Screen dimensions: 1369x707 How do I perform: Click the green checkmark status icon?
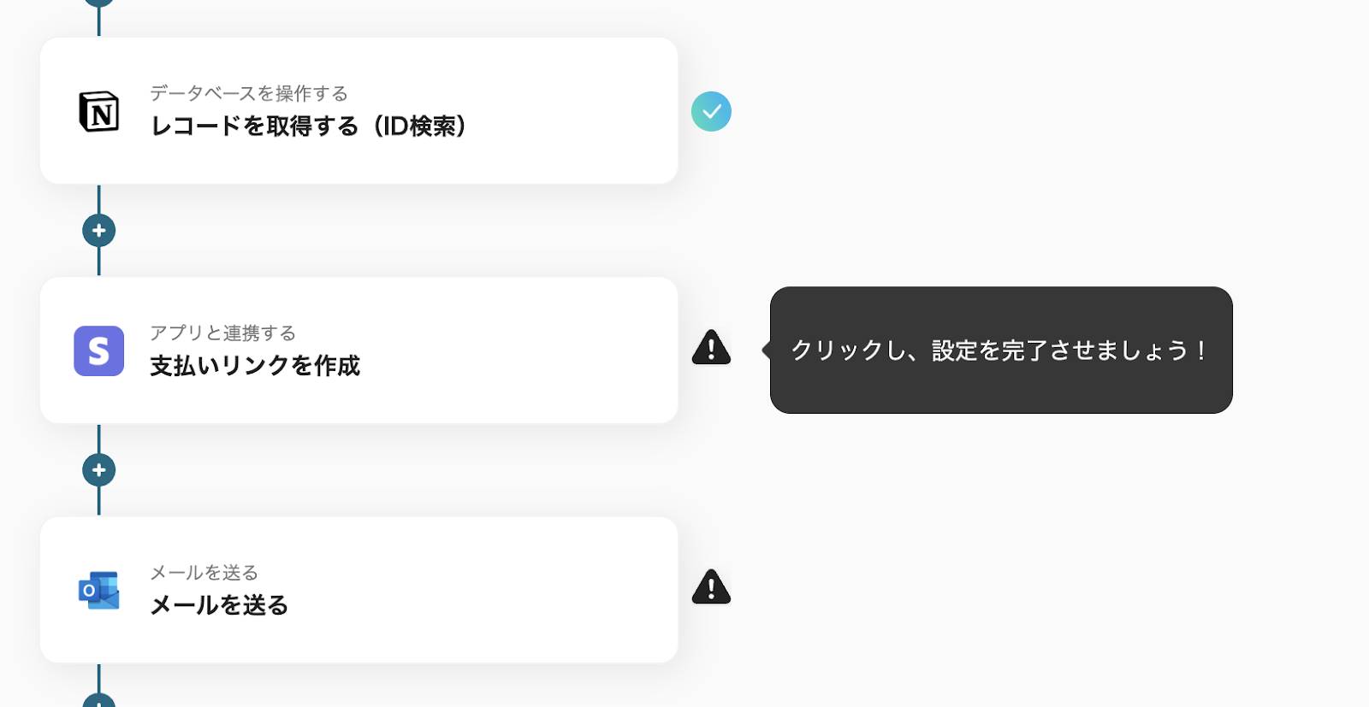click(x=711, y=112)
